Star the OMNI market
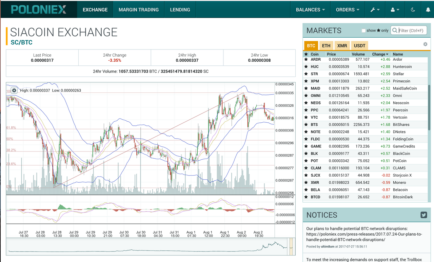Image resolution: width=434 pixels, height=262 pixels. tap(306, 96)
